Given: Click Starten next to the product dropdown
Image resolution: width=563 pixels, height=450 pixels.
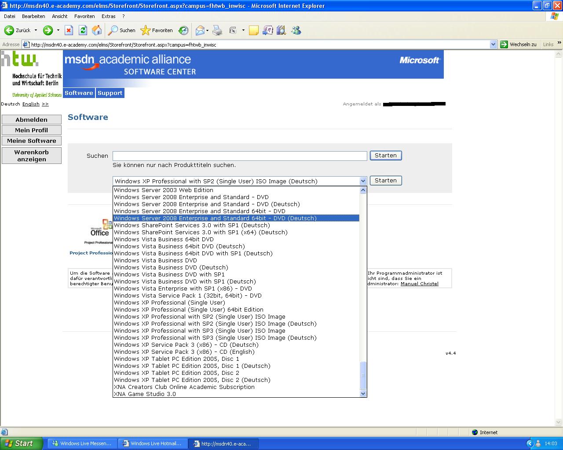Looking at the screenshot, I should (386, 181).
